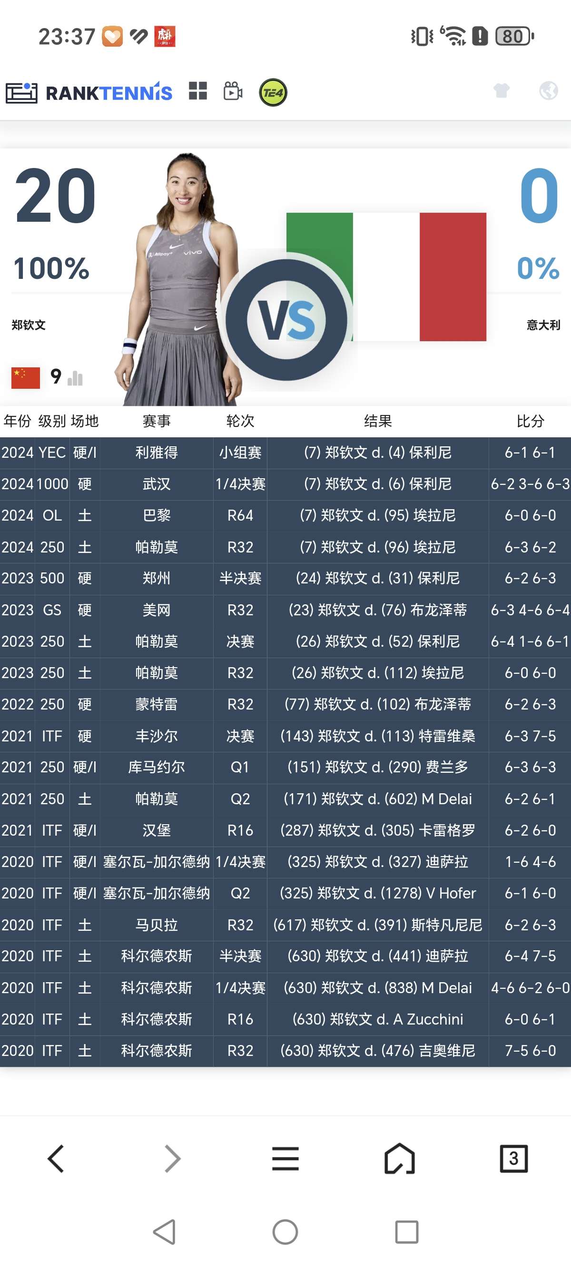Tap the red app notification icon in status bar
571x1262 pixels.
click(x=165, y=36)
